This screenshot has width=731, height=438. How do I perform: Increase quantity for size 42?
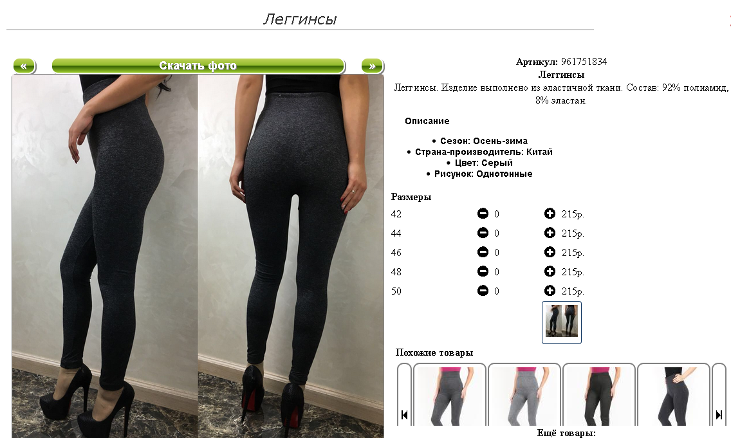tap(550, 214)
